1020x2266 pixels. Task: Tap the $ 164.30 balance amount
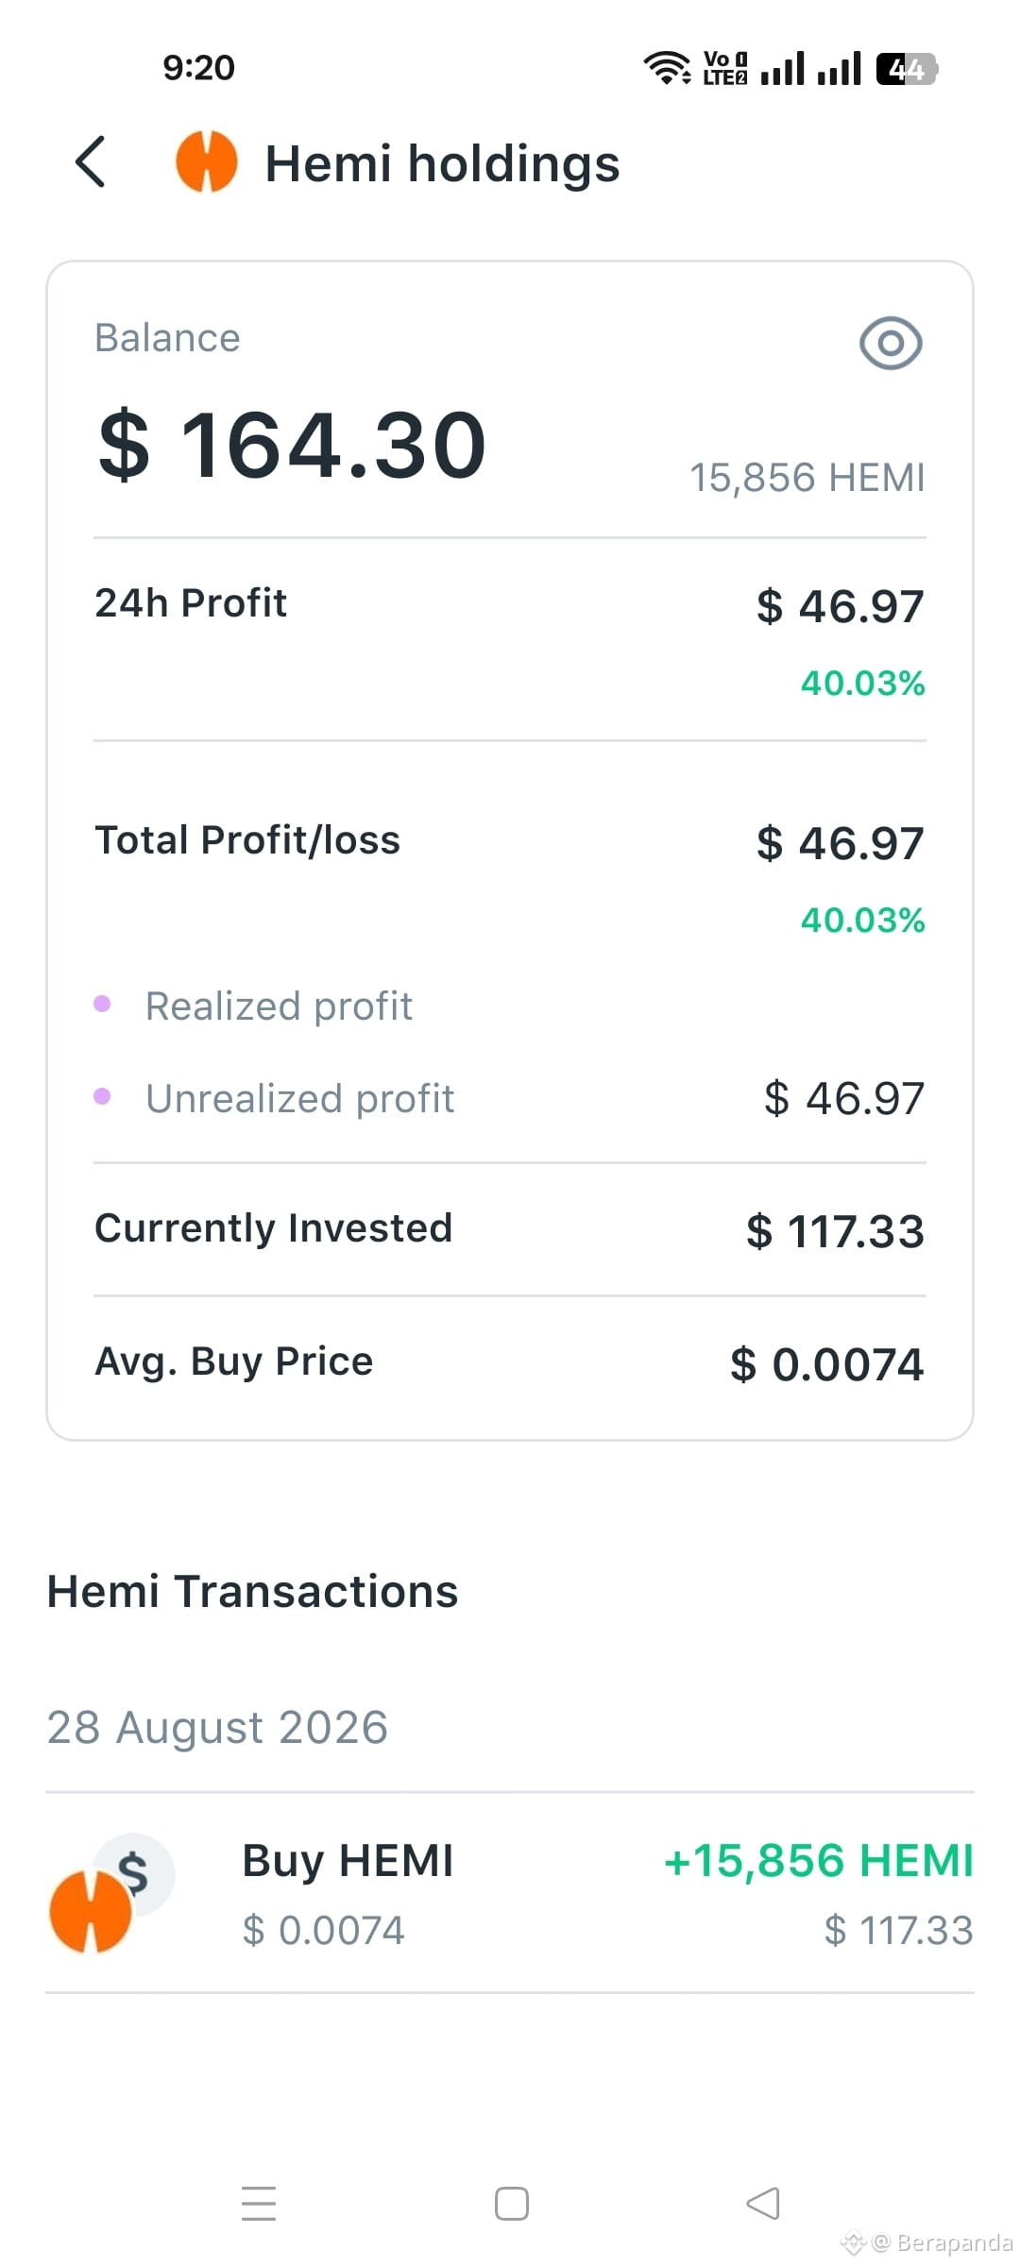point(293,445)
